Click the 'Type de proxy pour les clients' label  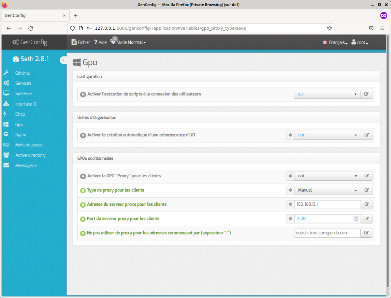pyautogui.click(x=116, y=190)
